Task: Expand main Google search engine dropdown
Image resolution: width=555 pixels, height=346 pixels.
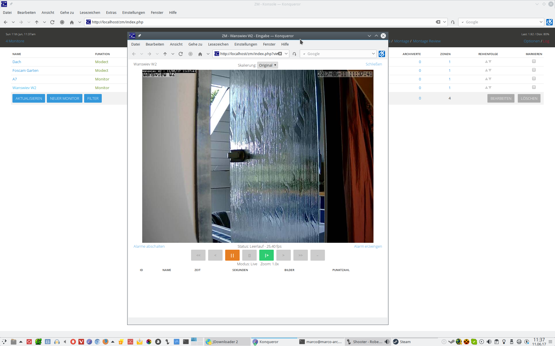Action: (x=541, y=22)
